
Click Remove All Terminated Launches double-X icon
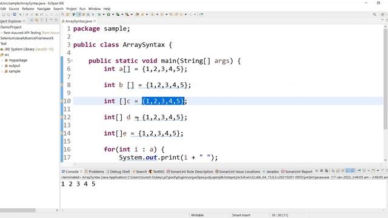[327, 171]
